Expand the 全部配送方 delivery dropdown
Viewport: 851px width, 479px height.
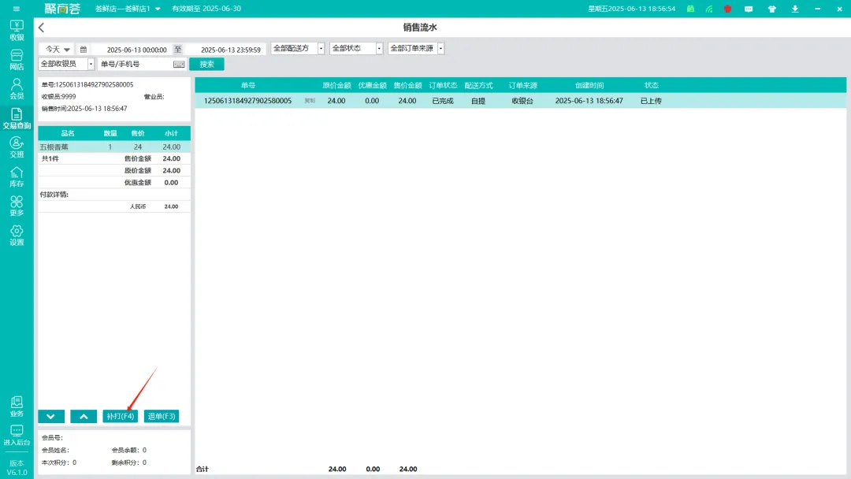[x=298, y=48]
